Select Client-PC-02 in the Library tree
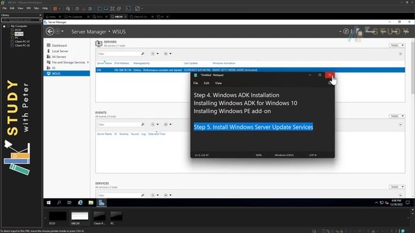This screenshot has width=415, height=233. point(22,45)
